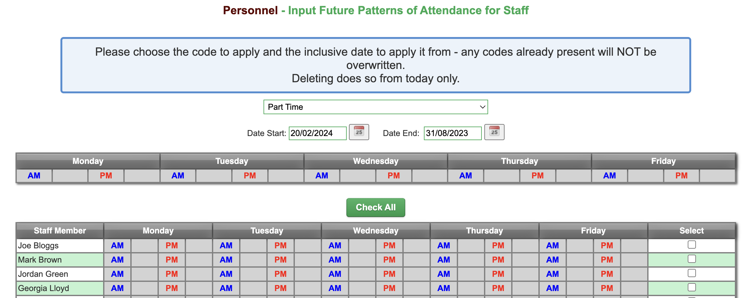
Task: Click inside the Date Start input field
Action: coord(317,133)
